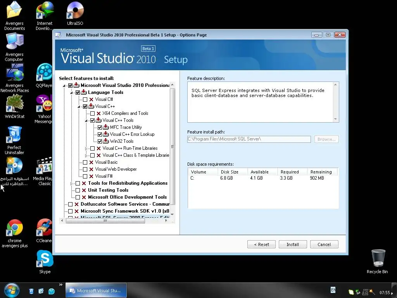
Task: Click the red X icon beside Visual Basic
Action: [91, 162]
